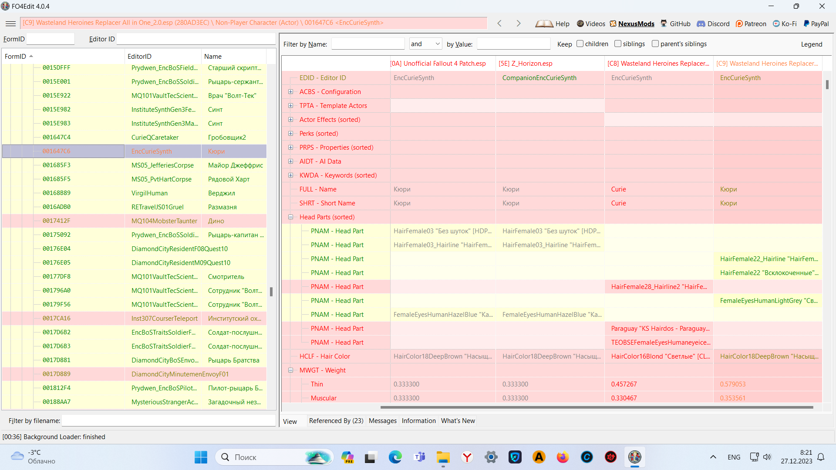836x470 pixels.
Task: Click the Legend button
Action: click(x=811, y=44)
